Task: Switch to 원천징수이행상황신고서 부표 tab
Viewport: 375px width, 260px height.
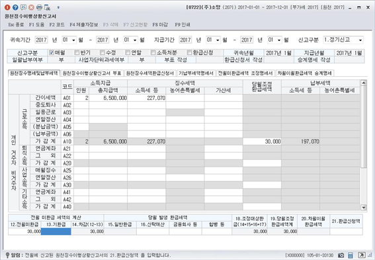Action: pos(92,73)
